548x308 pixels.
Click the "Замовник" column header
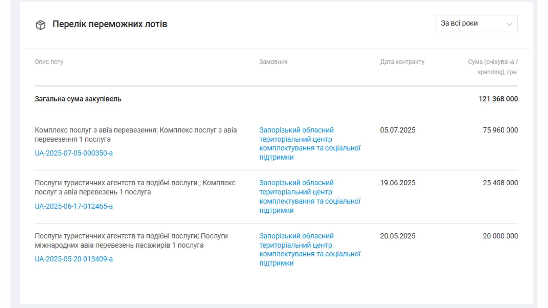273,62
